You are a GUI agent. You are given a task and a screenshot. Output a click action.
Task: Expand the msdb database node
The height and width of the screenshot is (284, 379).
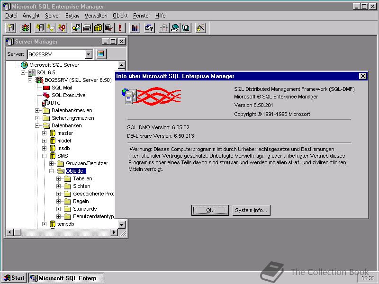click(44, 148)
